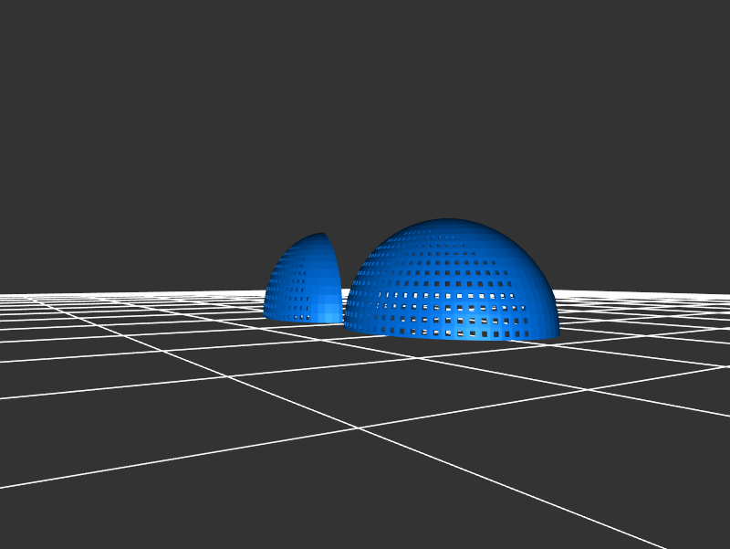Pick the left base edge of small dome
730x549 pixels.
(x=266, y=313)
